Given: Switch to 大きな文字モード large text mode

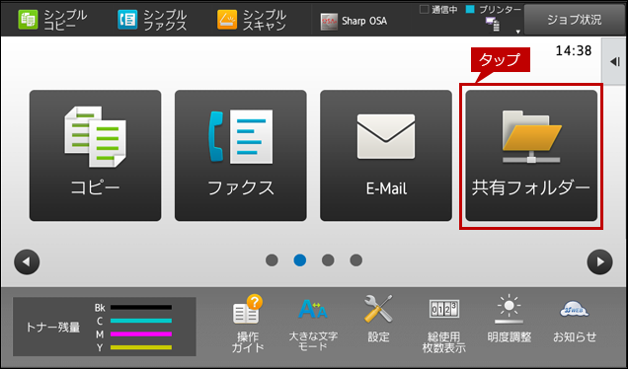Looking at the screenshot, I should click(313, 324).
